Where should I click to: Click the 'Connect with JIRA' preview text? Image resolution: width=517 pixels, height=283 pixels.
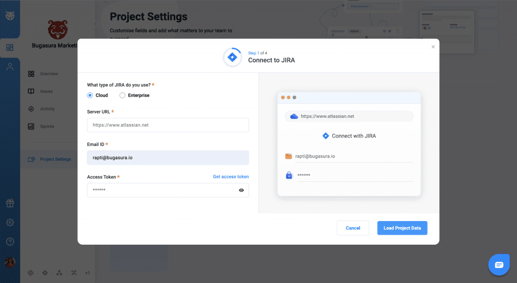click(x=354, y=136)
